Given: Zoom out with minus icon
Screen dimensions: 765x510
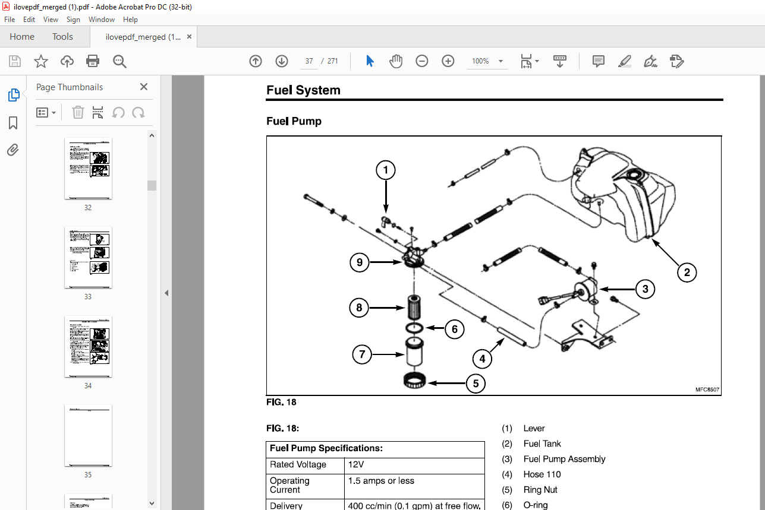Looking at the screenshot, I should (x=422, y=61).
